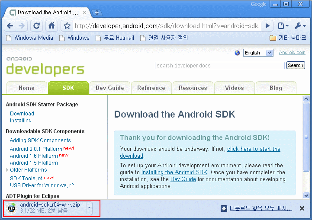The height and width of the screenshot is (220, 312).
Task: Go back with the browser back arrow
Action: [10, 26]
